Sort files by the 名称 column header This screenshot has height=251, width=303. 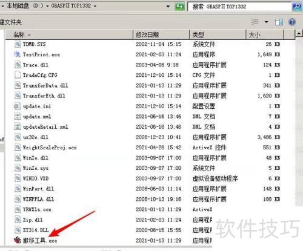tap(68, 34)
